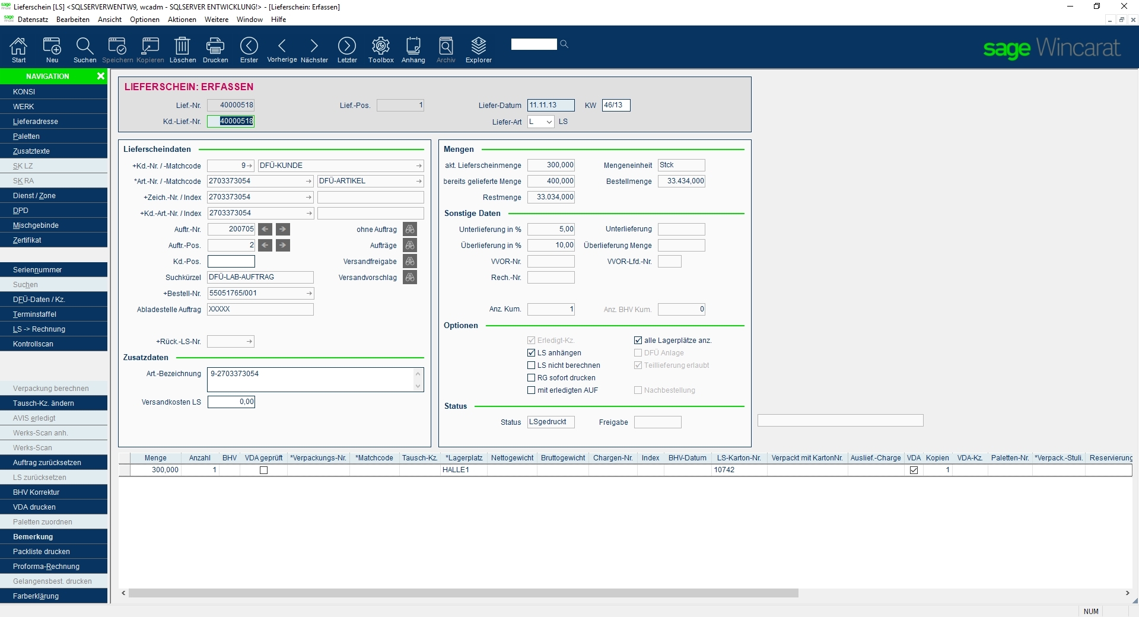Click the Start home icon in toolbar
1139x617 pixels.
click(18, 46)
